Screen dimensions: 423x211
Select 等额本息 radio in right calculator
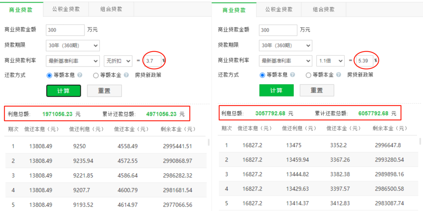coord(262,76)
